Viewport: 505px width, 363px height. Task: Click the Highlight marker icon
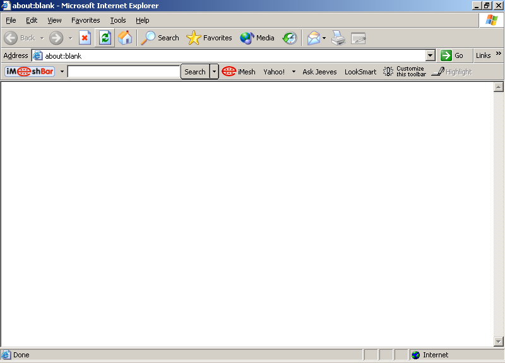[x=438, y=71]
